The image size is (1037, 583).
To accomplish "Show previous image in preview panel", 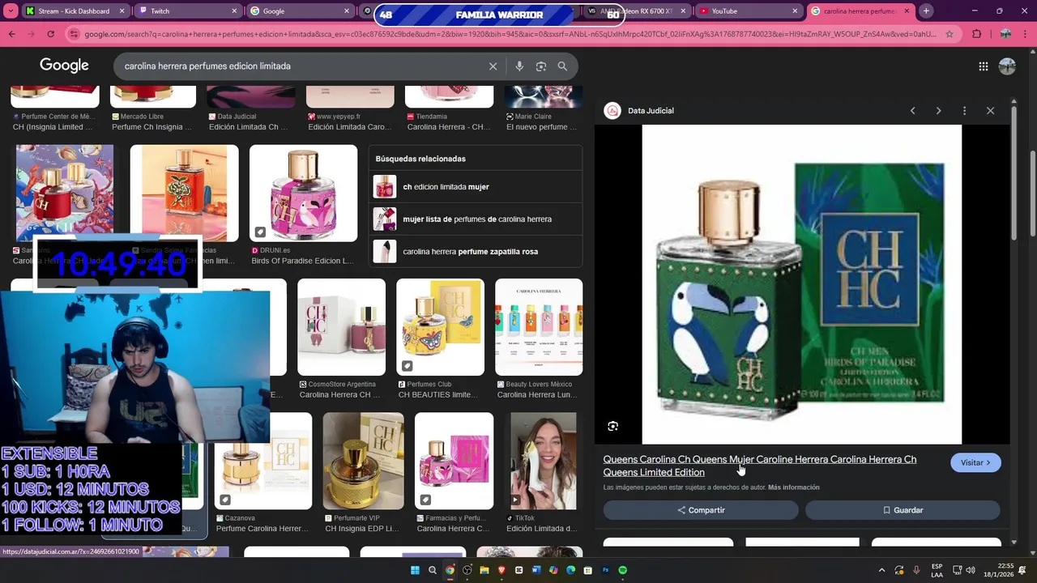I will pos(912,111).
